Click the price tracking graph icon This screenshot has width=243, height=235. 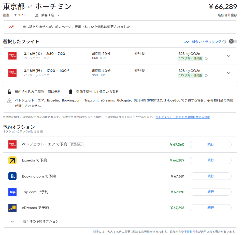[187, 42]
